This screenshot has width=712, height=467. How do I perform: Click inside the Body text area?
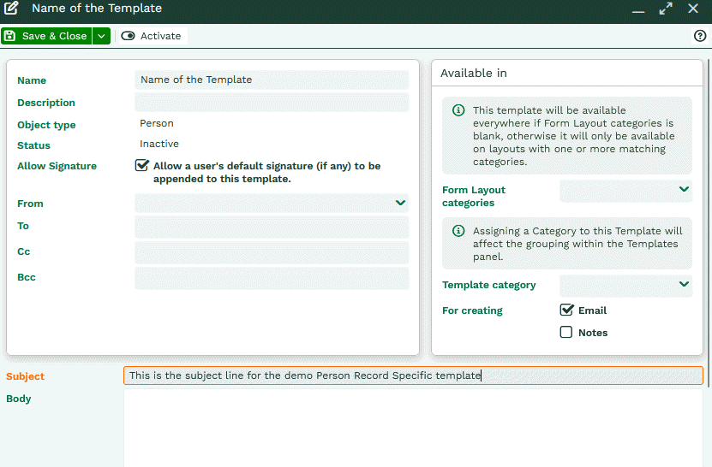click(413, 428)
